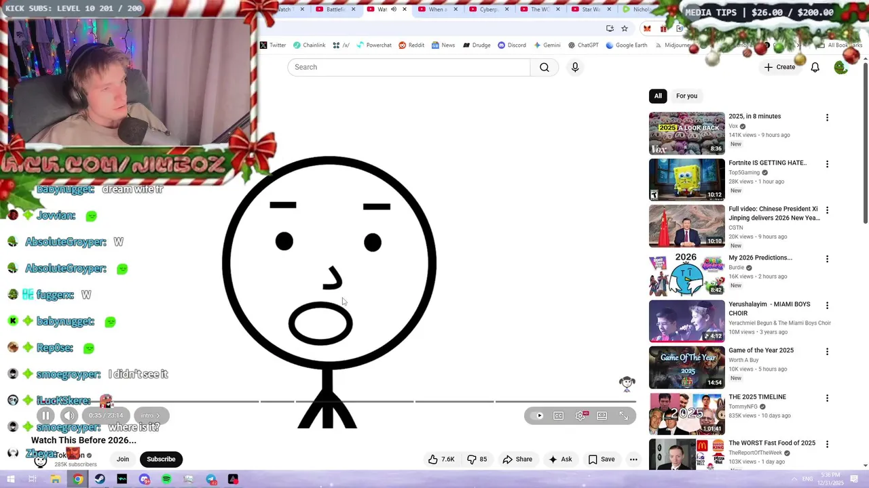This screenshot has height=488, width=869.
Task: Open options for Xi Jinping video
Action: click(x=827, y=210)
